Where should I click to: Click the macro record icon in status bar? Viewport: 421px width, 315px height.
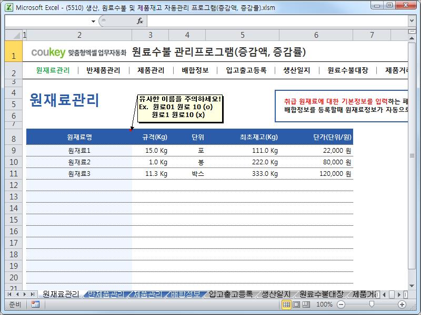pos(35,304)
